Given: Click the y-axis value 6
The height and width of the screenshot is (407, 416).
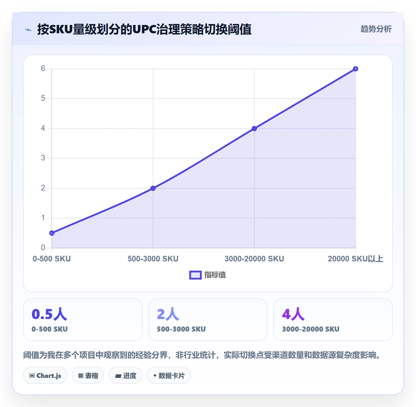Looking at the screenshot, I should [x=43, y=69].
